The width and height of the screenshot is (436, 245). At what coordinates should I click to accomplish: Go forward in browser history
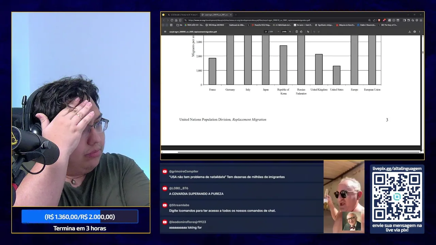pos(168,20)
